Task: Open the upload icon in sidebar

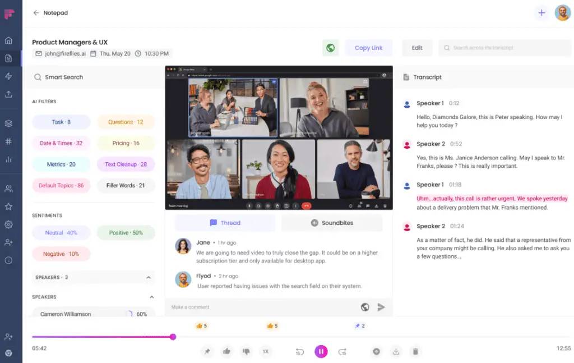Action: click(x=8, y=94)
